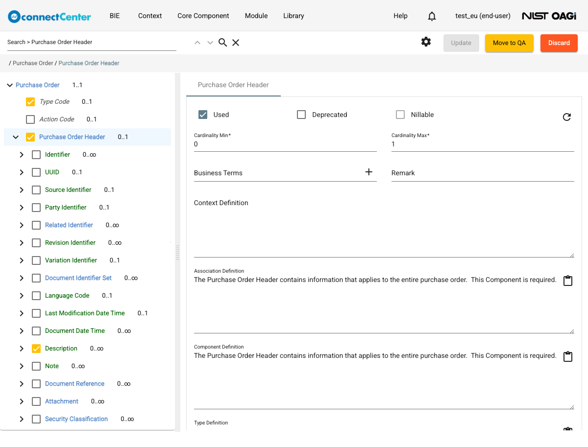Go to next search result arrow
588x447 pixels.
tap(210, 43)
